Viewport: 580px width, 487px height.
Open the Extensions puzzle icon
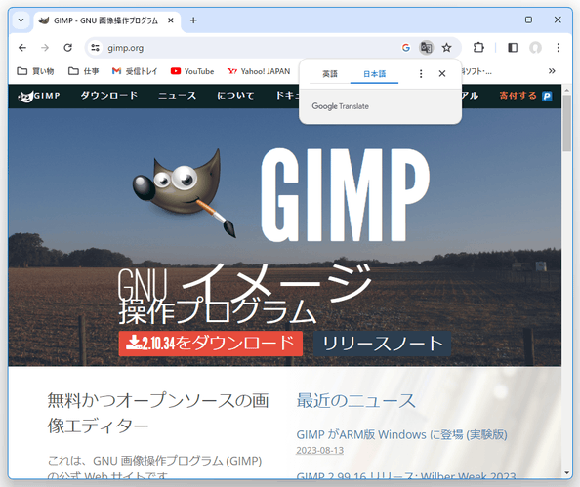coord(478,48)
